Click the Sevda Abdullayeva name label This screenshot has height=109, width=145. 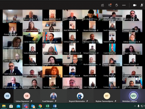111,64
